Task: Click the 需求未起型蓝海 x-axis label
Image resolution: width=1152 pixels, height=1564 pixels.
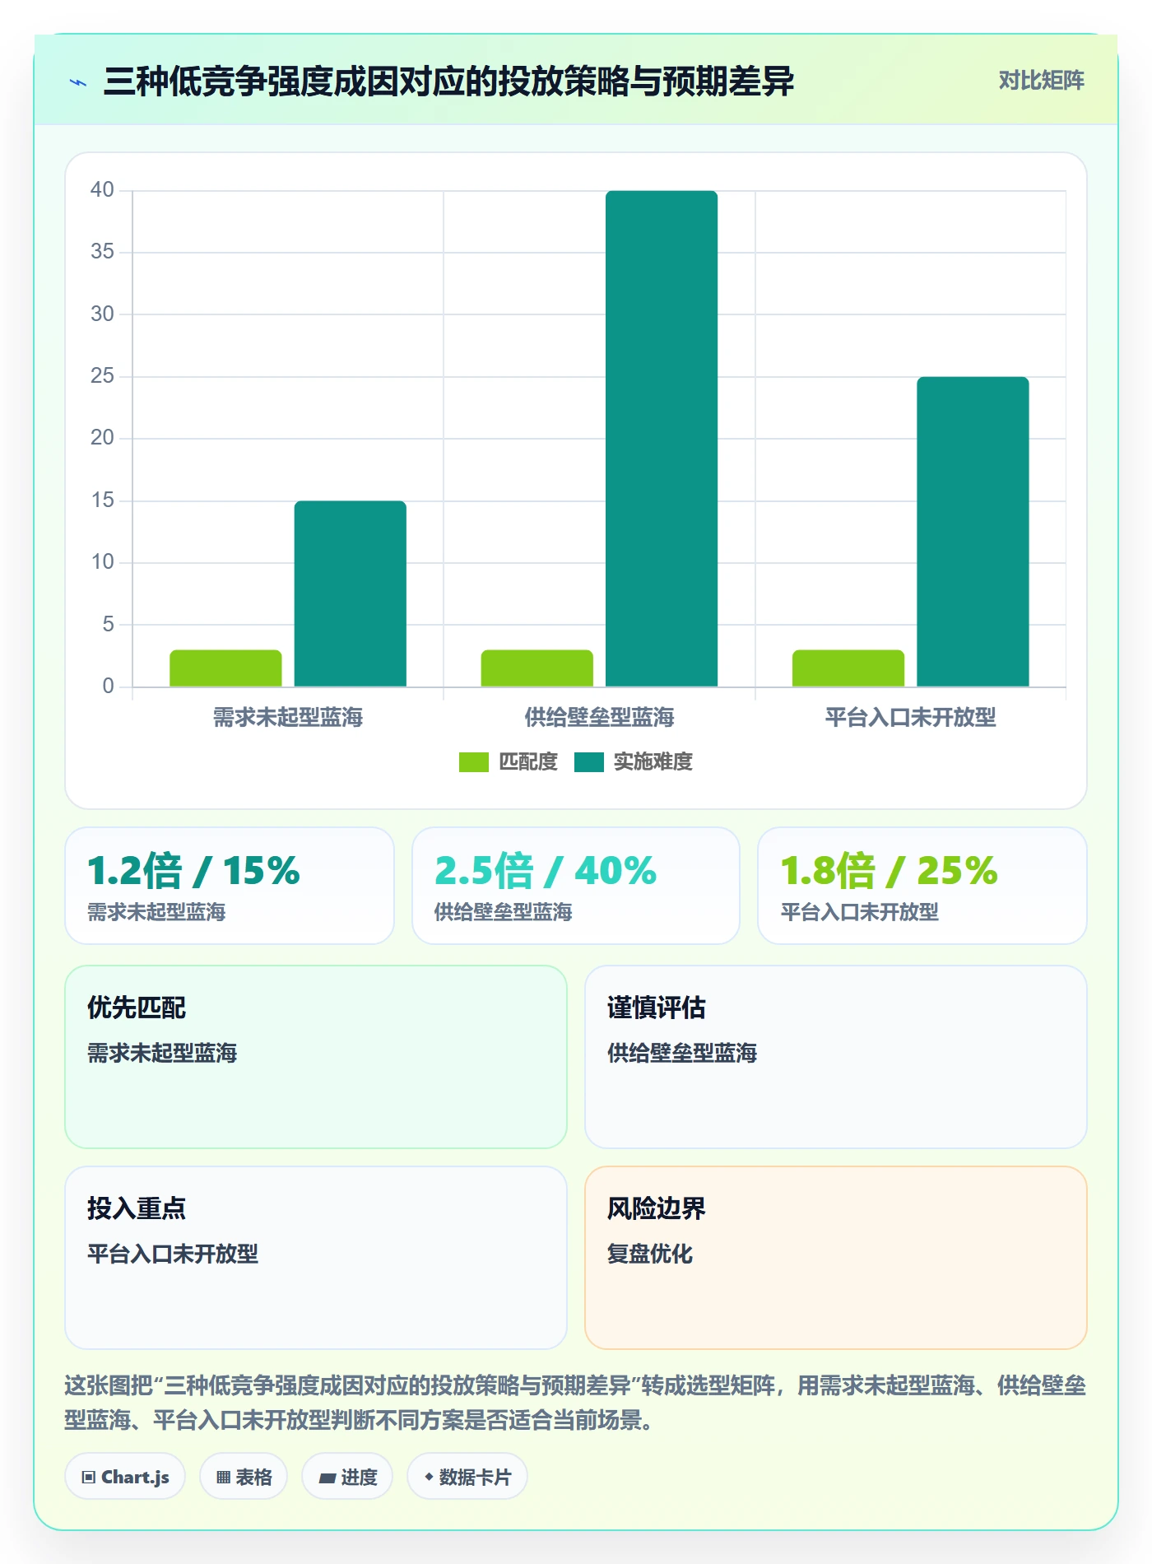Action: [x=288, y=718]
